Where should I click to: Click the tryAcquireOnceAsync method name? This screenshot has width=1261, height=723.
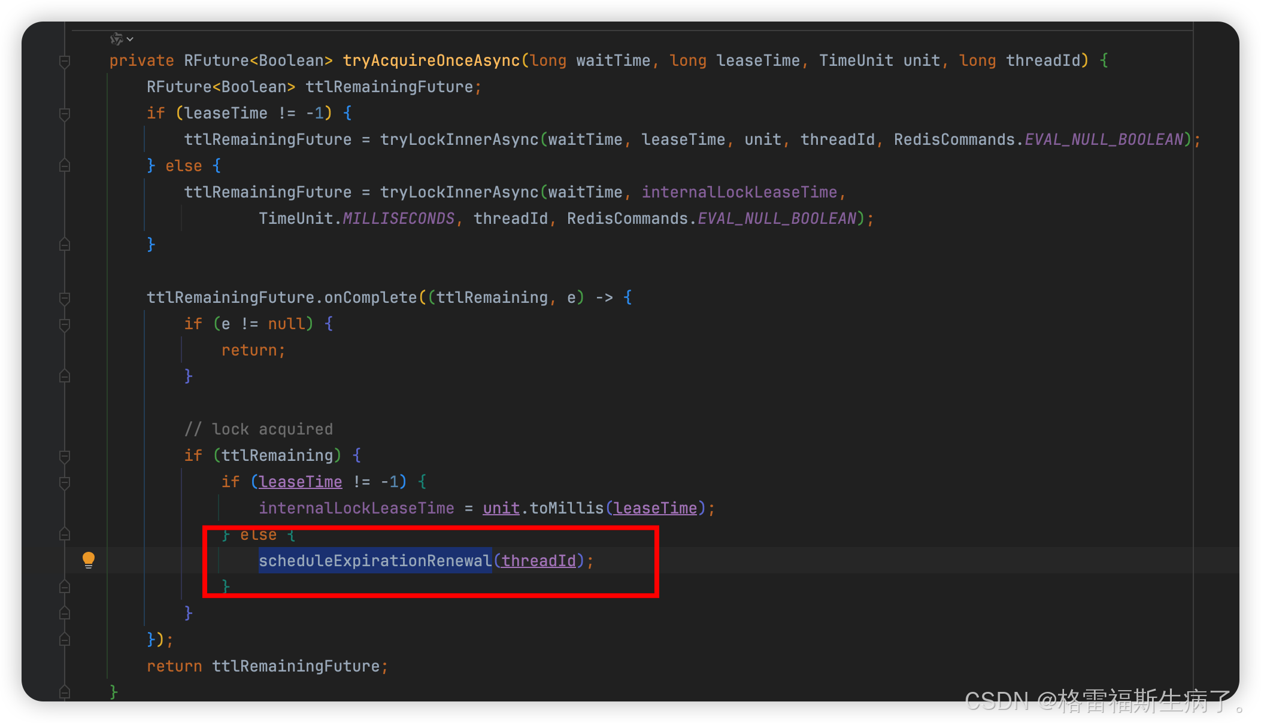pyautogui.click(x=431, y=60)
